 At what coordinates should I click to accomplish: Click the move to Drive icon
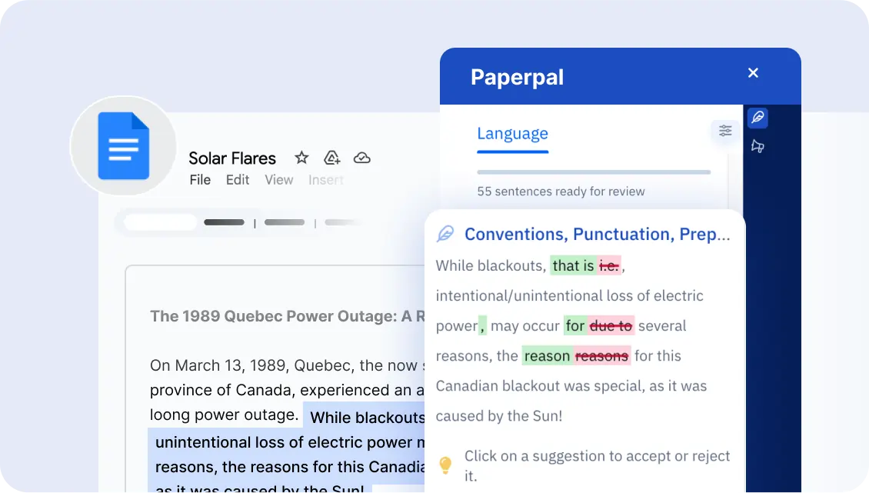pyautogui.click(x=331, y=158)
